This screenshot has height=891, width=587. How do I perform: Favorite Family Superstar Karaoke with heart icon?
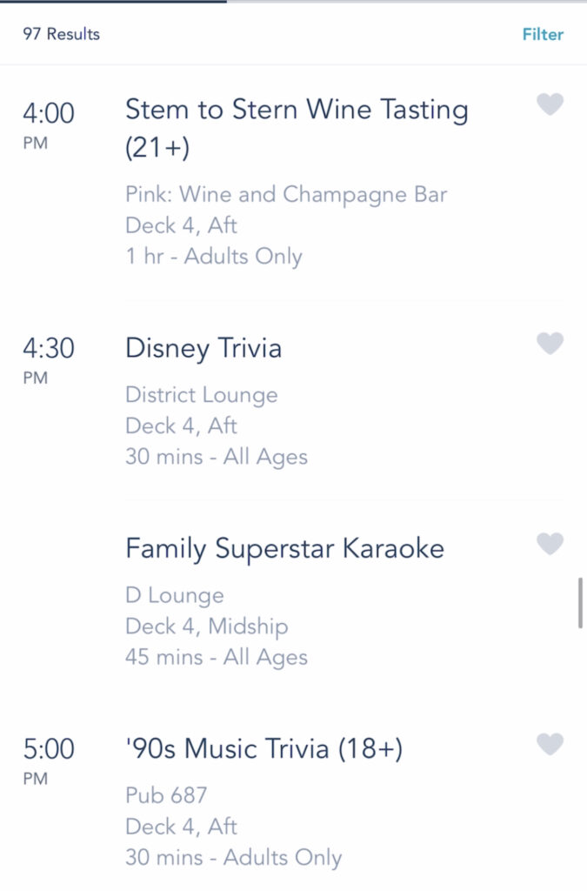(550, 544)
